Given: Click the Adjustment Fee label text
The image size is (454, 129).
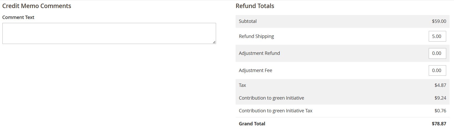Looking at the screenshot, I should tap(255, 70).
